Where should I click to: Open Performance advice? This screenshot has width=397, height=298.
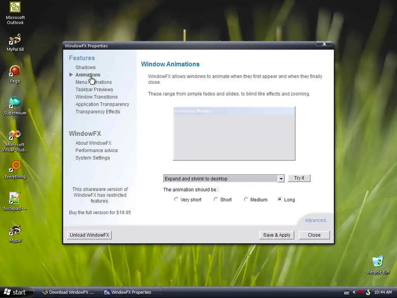click(97, 150)
